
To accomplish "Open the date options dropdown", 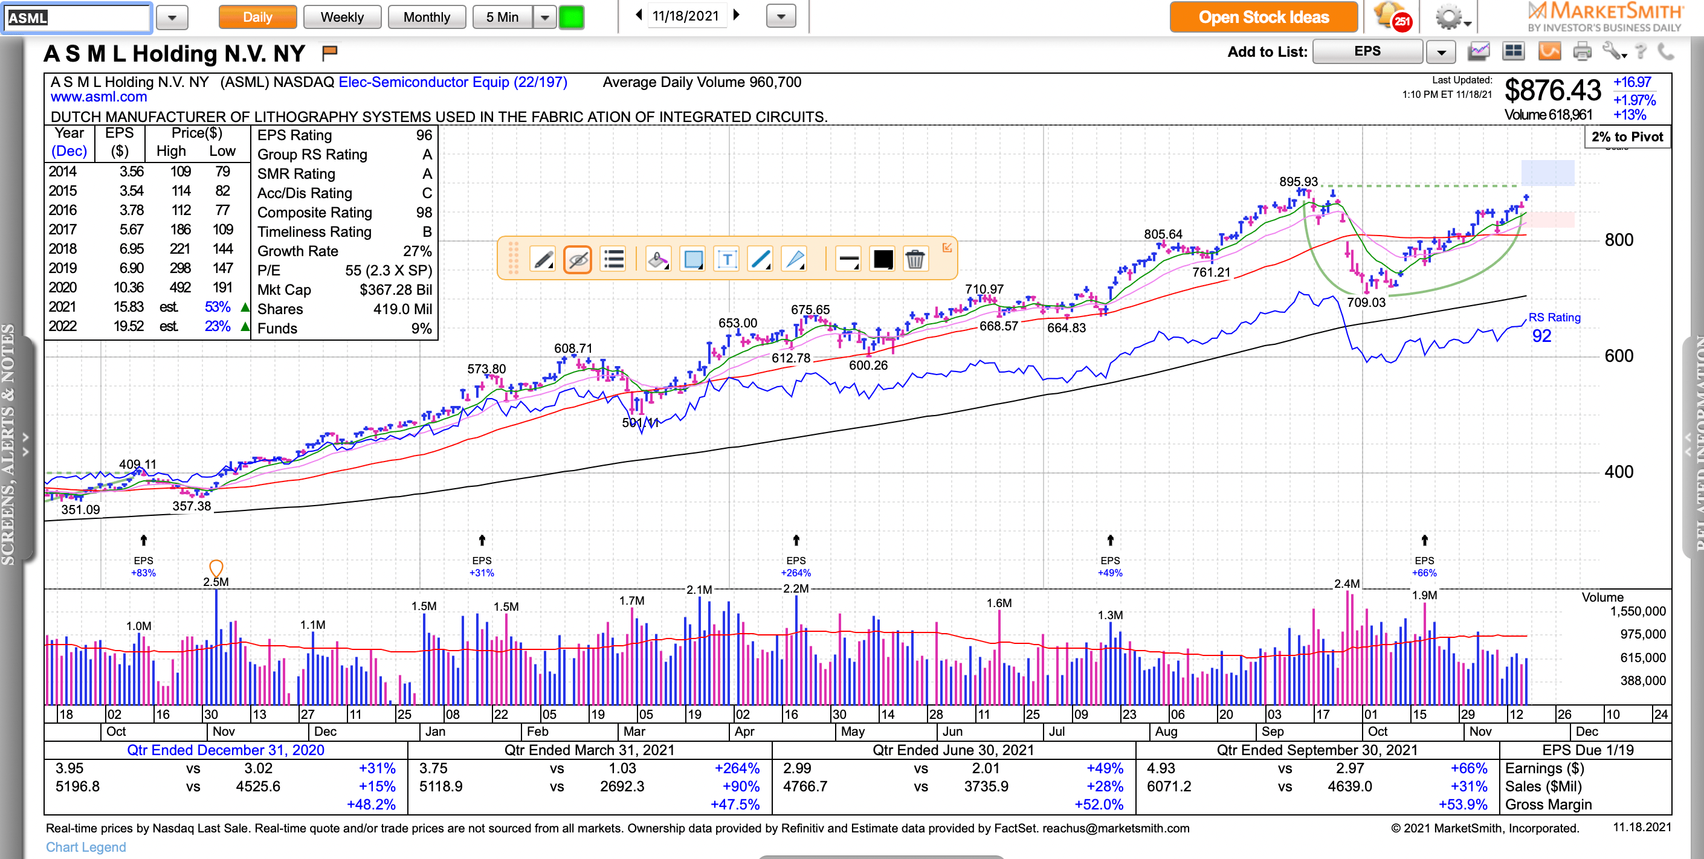I will coord(781,16).
